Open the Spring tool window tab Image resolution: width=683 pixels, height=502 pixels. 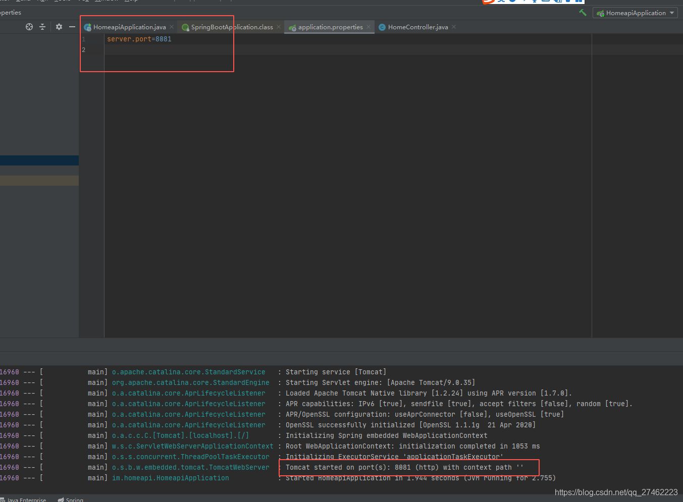coord(70,499)
